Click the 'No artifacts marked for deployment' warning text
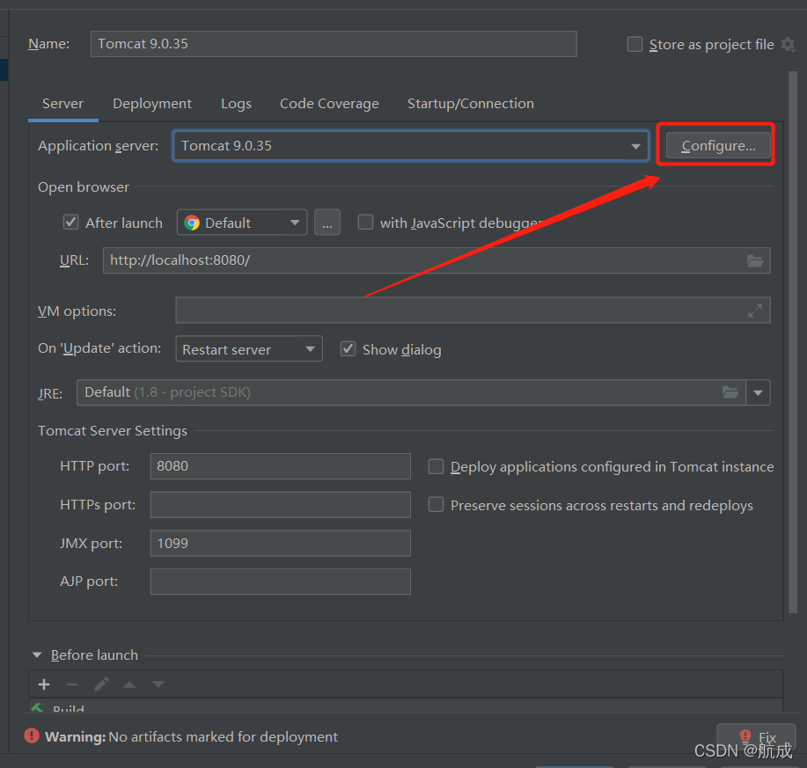Image resolution: width=807 pixels, height=768 pixels. [x=223, y=736]
